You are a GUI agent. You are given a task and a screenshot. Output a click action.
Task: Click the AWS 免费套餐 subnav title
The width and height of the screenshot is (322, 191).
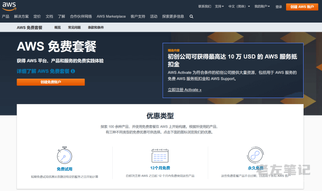click(29, 28)
